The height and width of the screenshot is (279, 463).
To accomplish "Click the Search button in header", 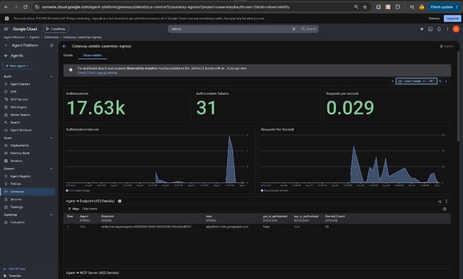I will point(308,29).
